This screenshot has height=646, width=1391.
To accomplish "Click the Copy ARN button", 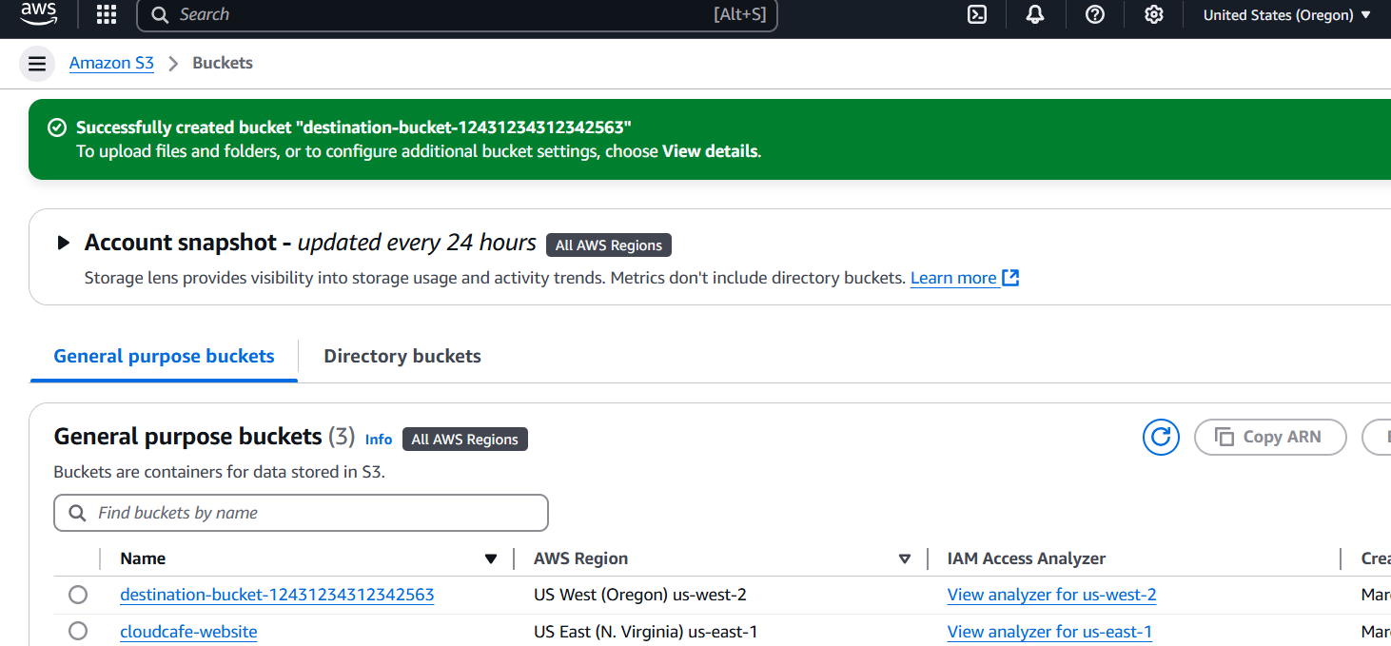I will 1270,437.
